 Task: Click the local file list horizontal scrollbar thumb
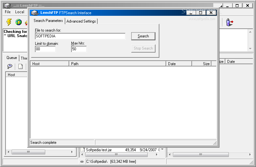coord(116,154)
